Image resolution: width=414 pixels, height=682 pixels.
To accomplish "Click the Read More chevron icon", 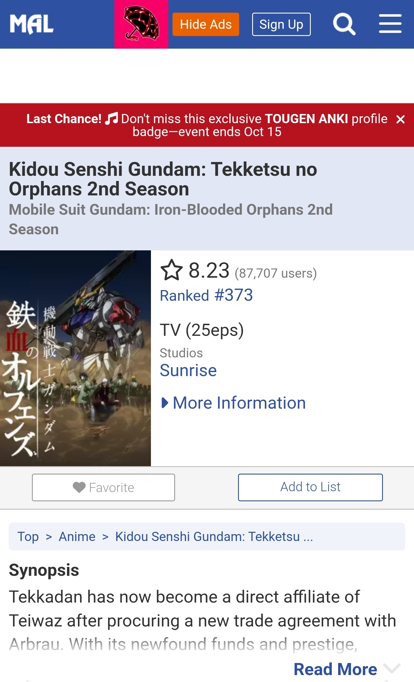I will [392, 668].
